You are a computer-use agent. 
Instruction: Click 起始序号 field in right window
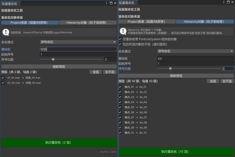[195, 64]
